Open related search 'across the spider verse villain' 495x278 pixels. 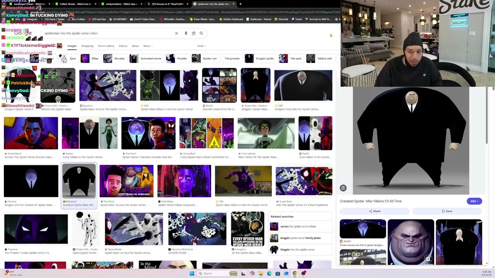pyautogui.click(x=300, y=227)
